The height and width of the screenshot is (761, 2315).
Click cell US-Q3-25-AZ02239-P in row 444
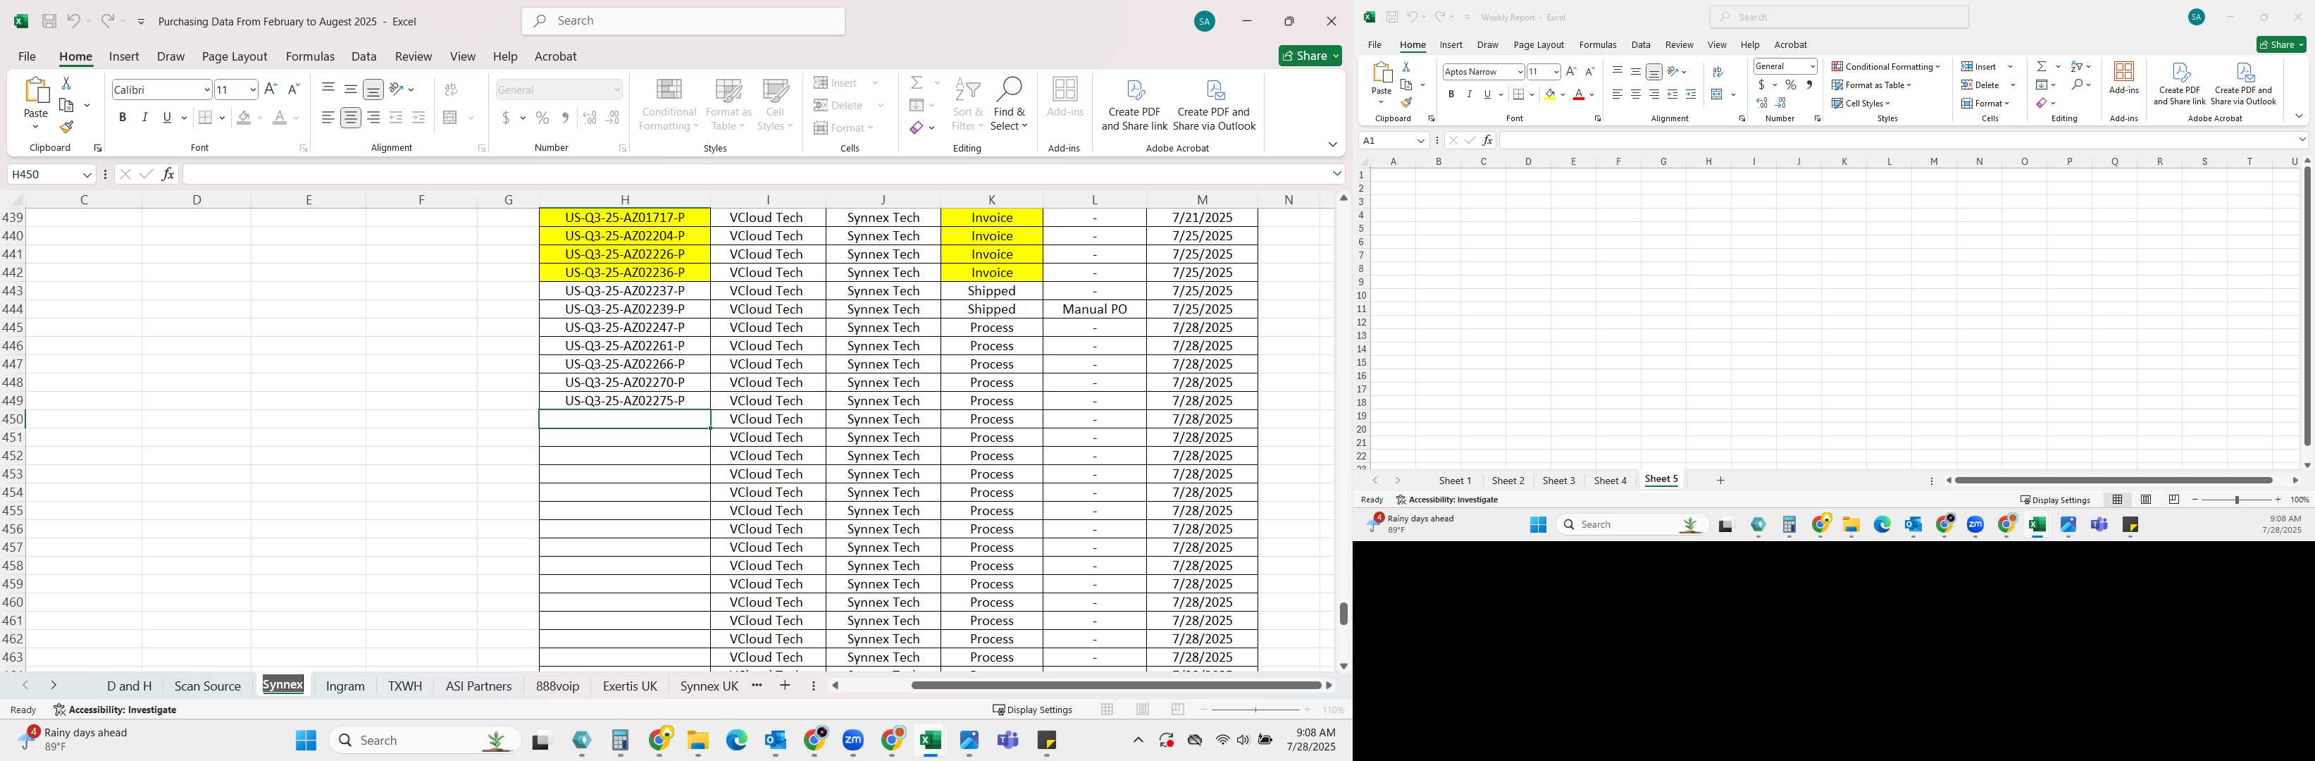625,309
